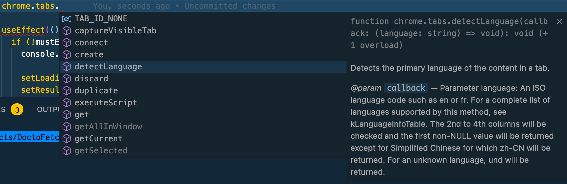567x184 pixels.
Task: Select the get suggestion
Action: pyautogui.click(x=82, y=115)
